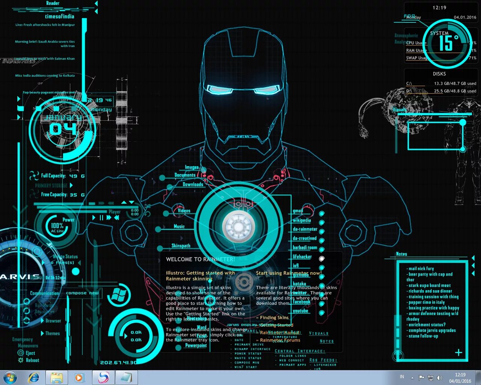This screenshot has width=481, height=385.
Task: Click the Reboot starburst icon
Action: [21, 360]
